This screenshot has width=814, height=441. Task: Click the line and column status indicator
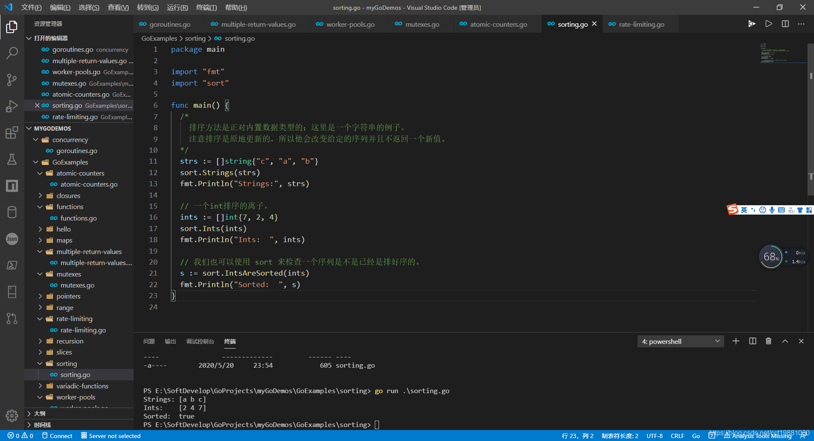pyautogui.click(x=577, y=435)
